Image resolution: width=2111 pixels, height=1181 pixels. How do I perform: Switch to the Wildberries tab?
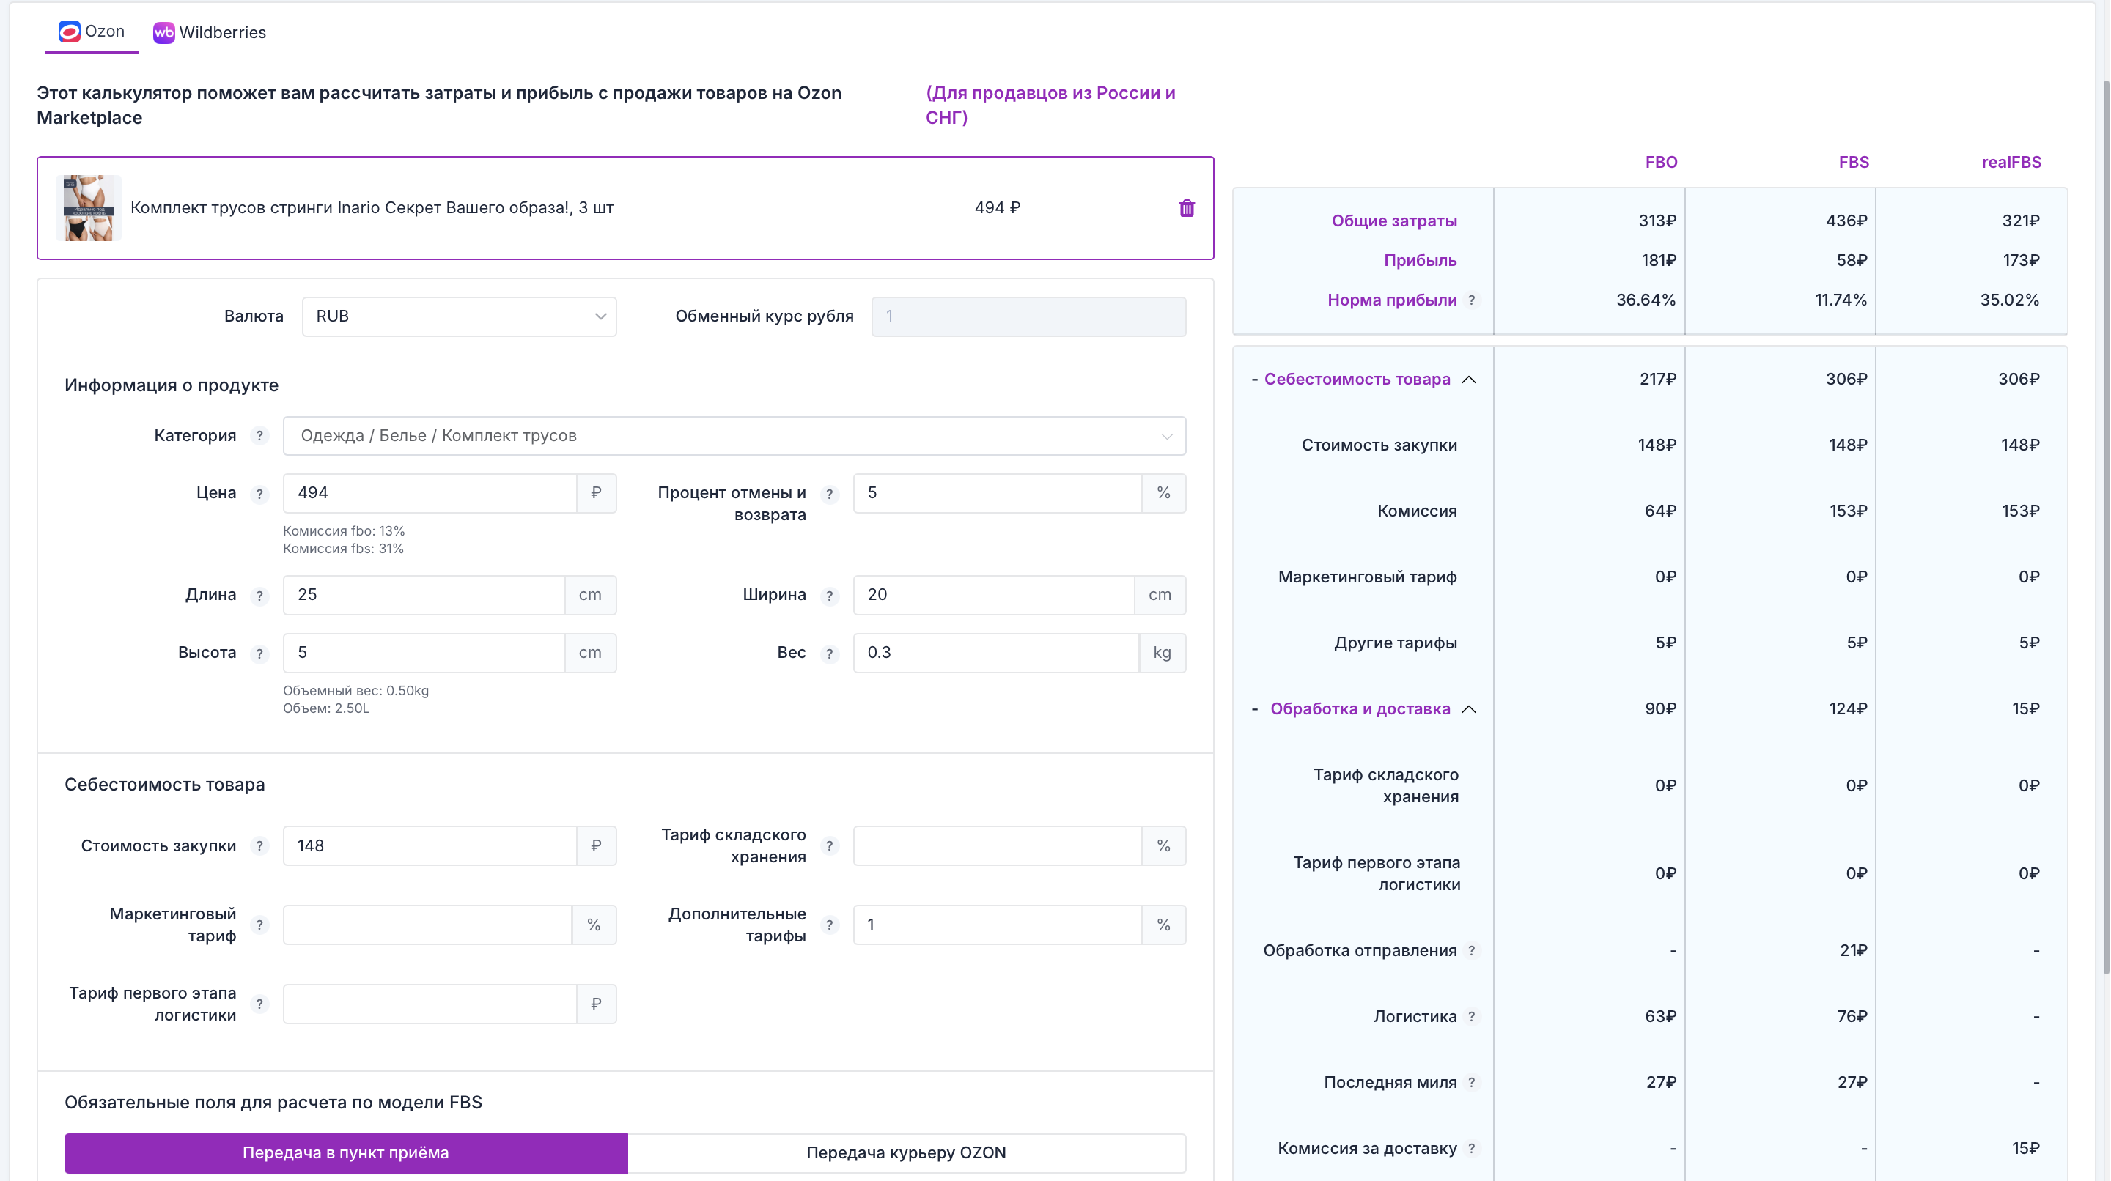pyautogui.click(x=210, y=33)
